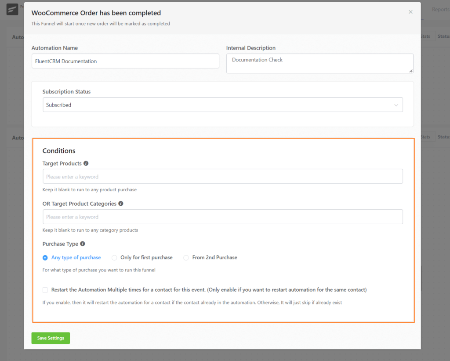450x361 pixels.
Task: Click the info icon beside Target Products
Action: (x=86, y=163)
